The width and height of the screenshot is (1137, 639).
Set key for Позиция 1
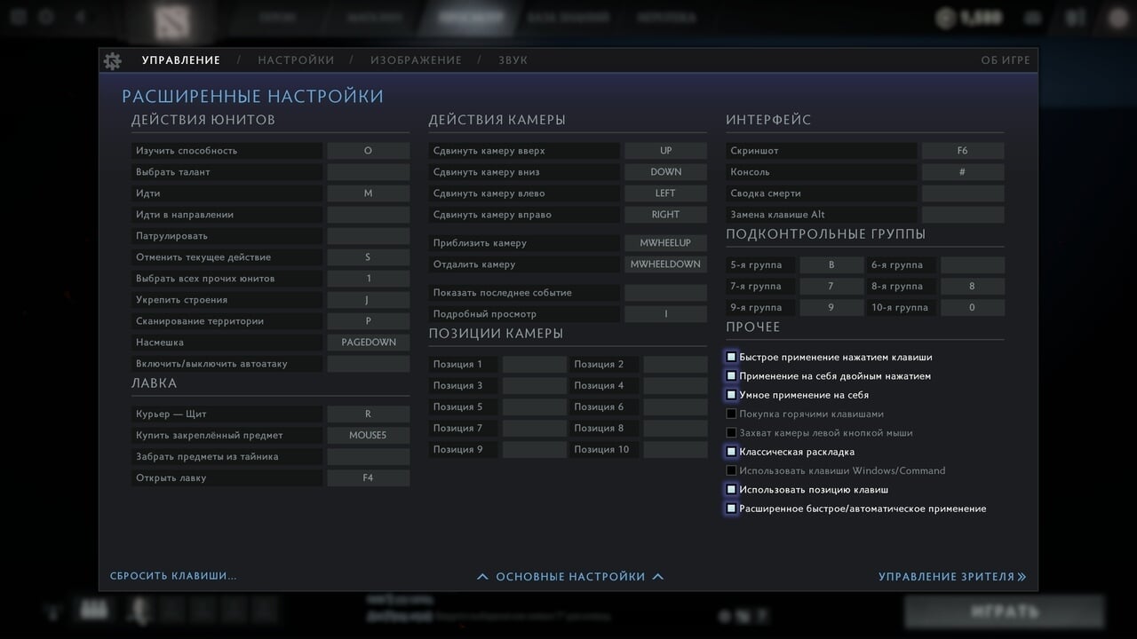(x=534, y=365)
